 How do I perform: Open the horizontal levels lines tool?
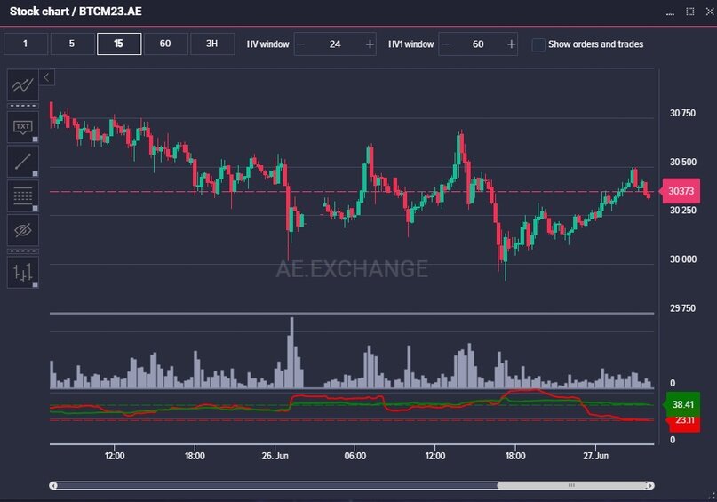23,195
